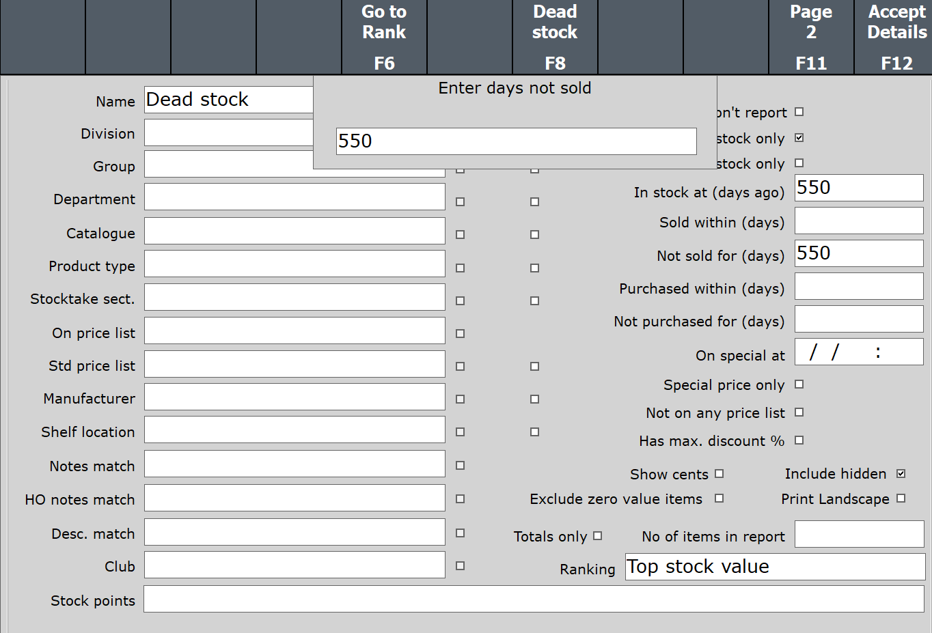This screenshot has width=932, height=633.
Task: Click the On special at date field
Action: tap(858, 352)
